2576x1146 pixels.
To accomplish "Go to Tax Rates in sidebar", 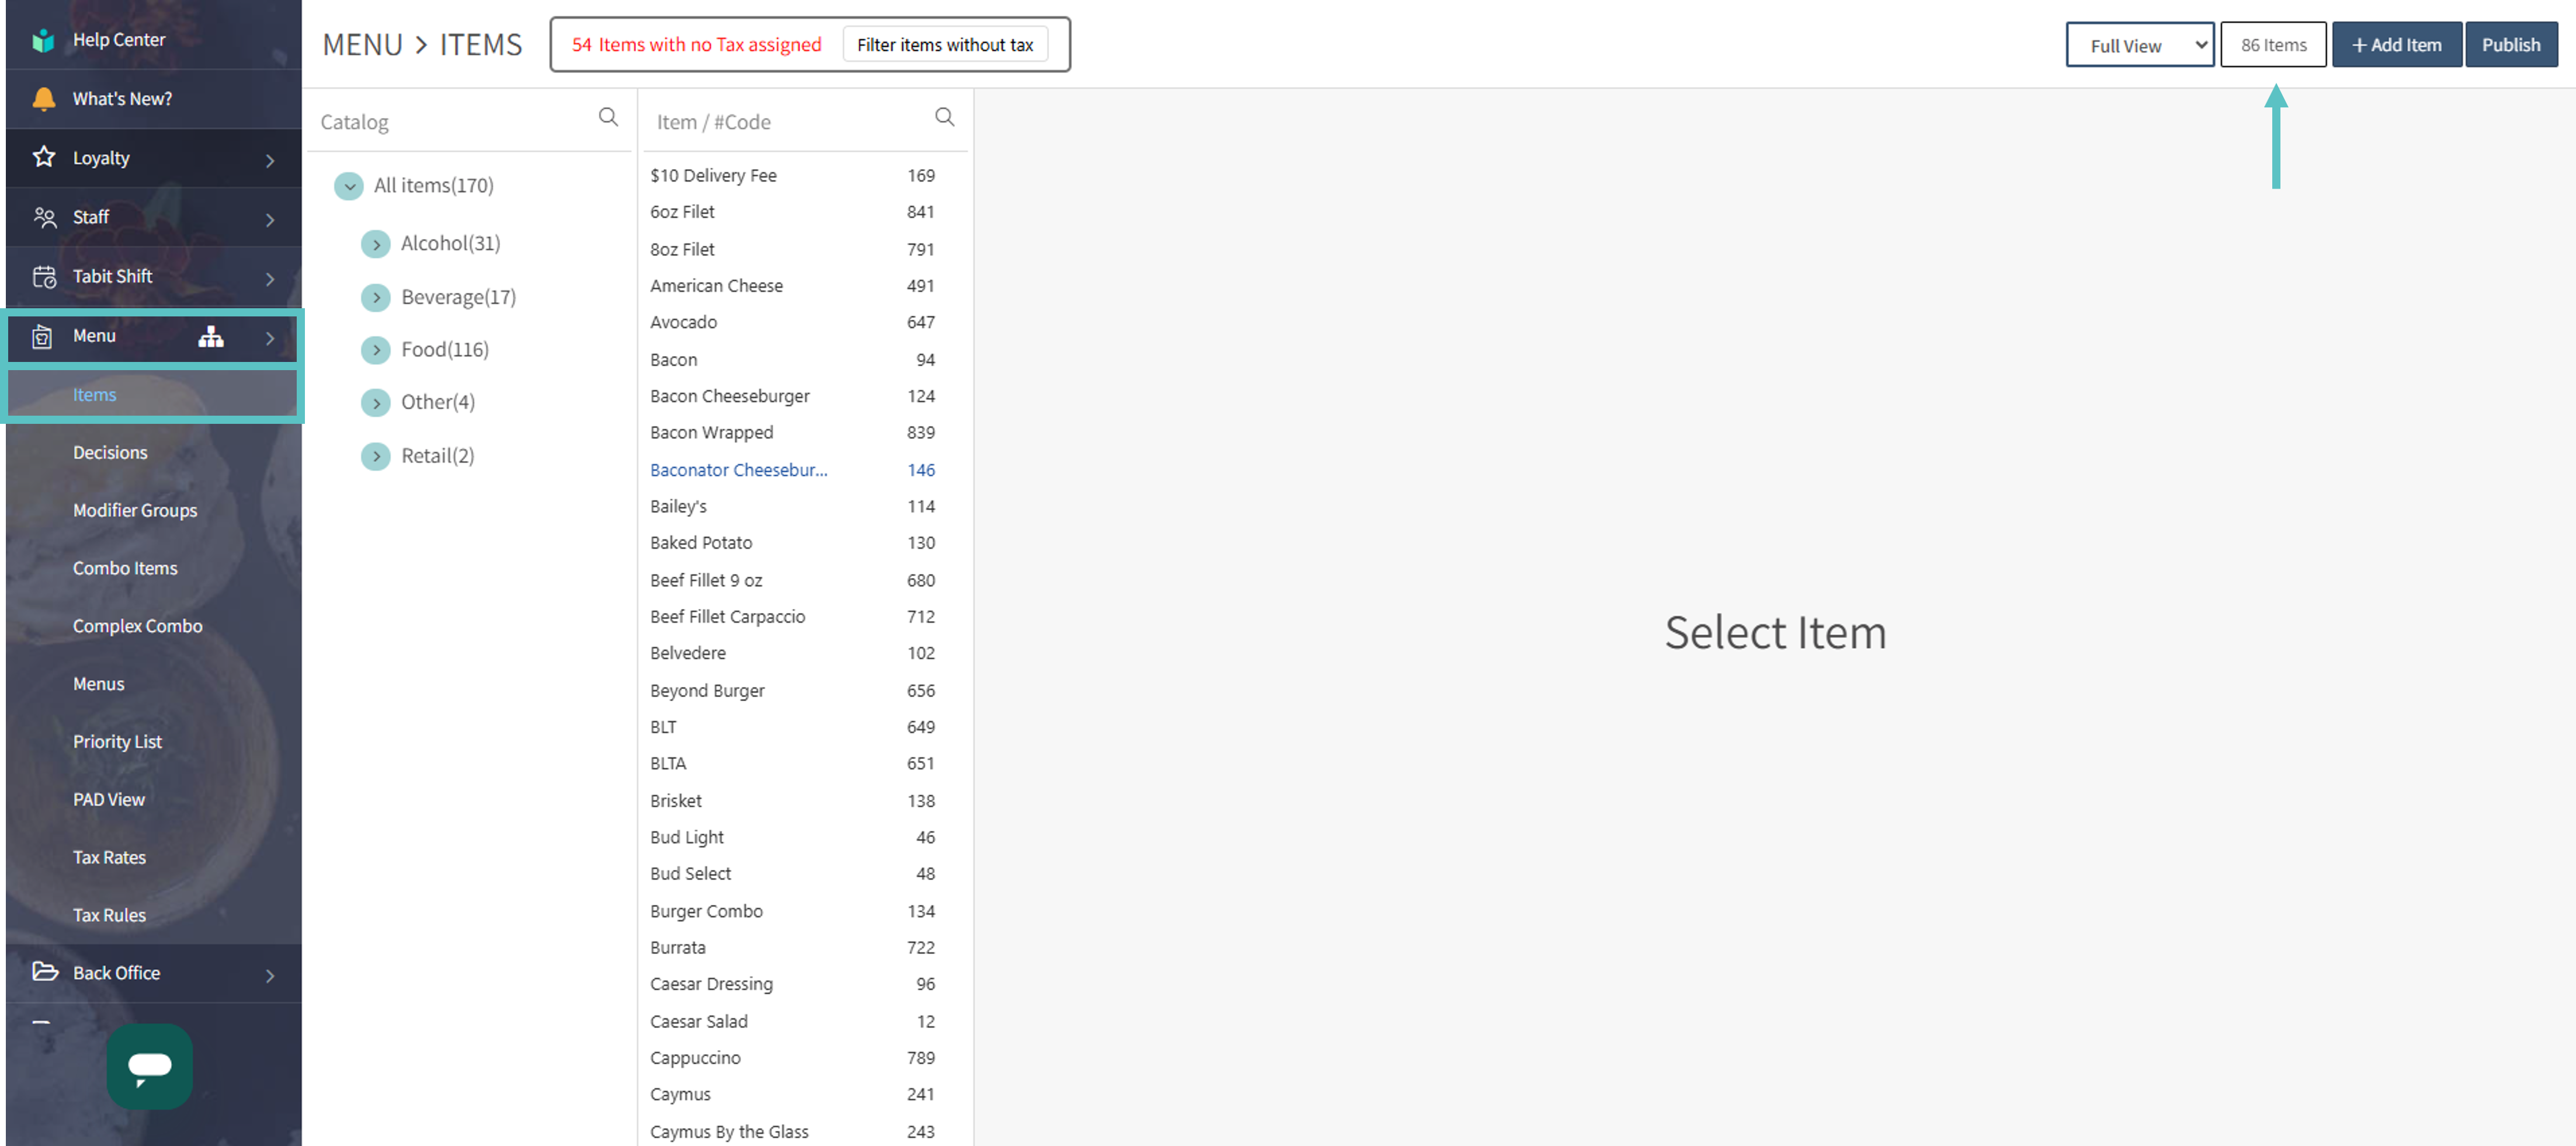I will (109, 857).
